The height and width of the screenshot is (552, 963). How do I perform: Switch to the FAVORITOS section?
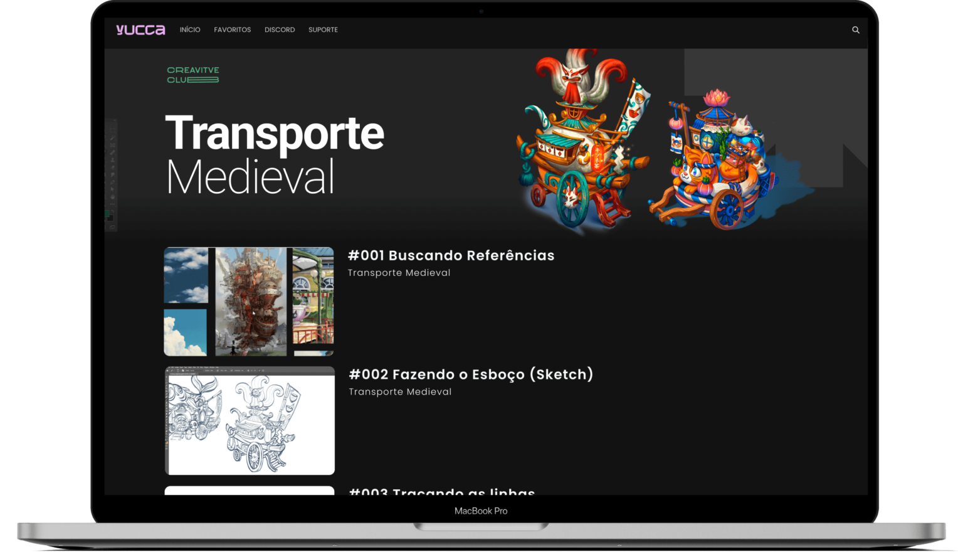tap(232, 29)
